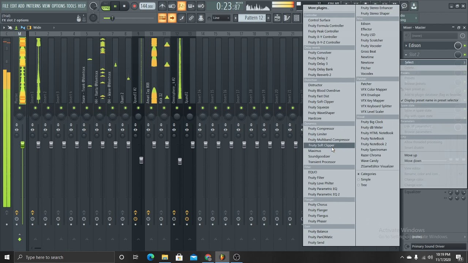Open the Playlist view icon

point(277,18)
